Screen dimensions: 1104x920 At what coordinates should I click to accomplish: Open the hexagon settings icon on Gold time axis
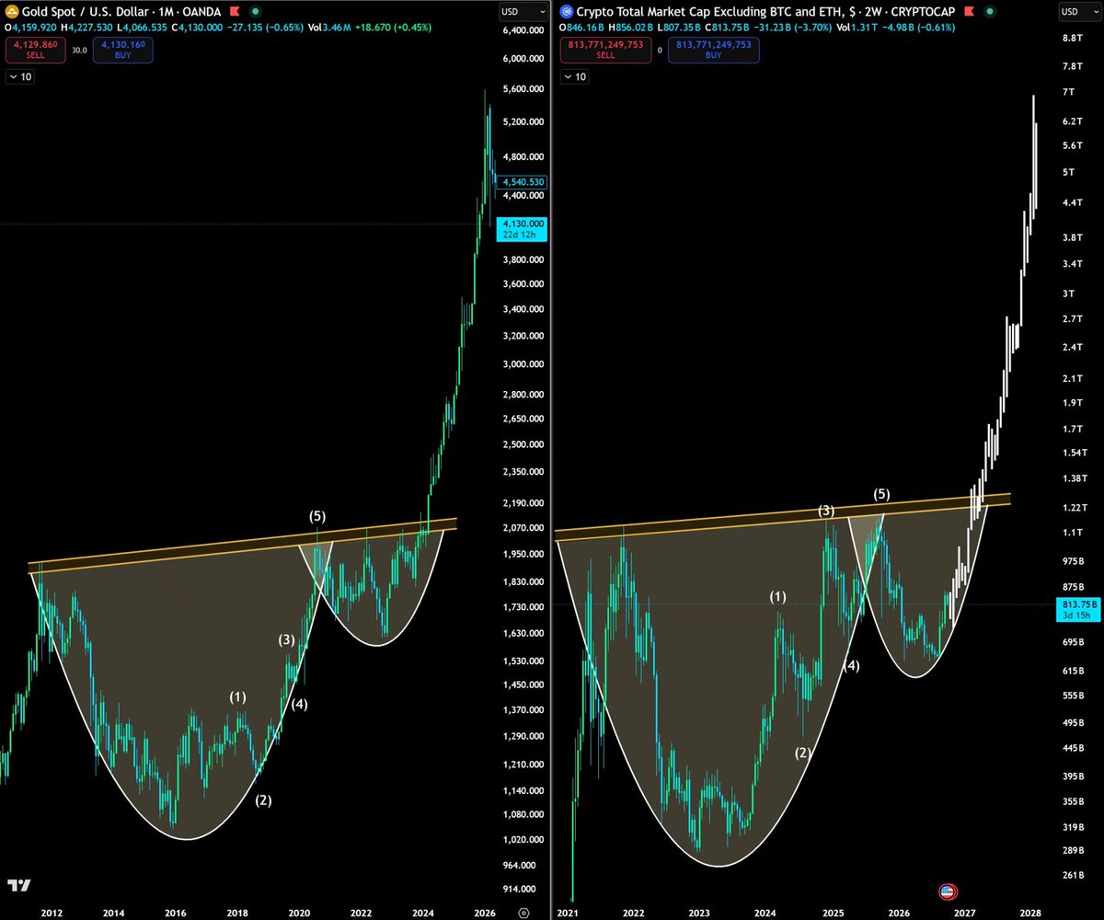coord(523,912)
